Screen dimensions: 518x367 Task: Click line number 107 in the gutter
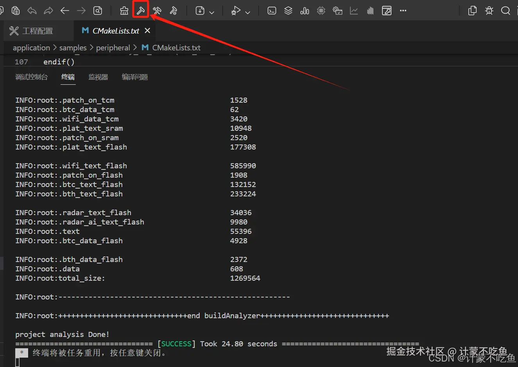pos(21,62)
